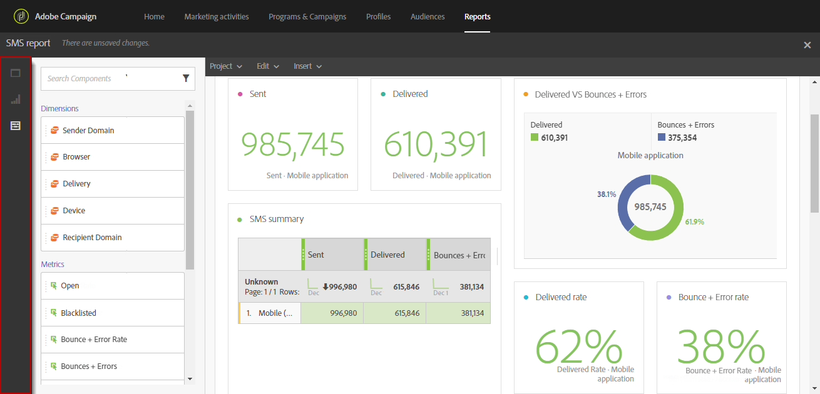The image size is (820, 394).
Task: Open the Visualizations bar chart icon
Action: click(16, 99)
